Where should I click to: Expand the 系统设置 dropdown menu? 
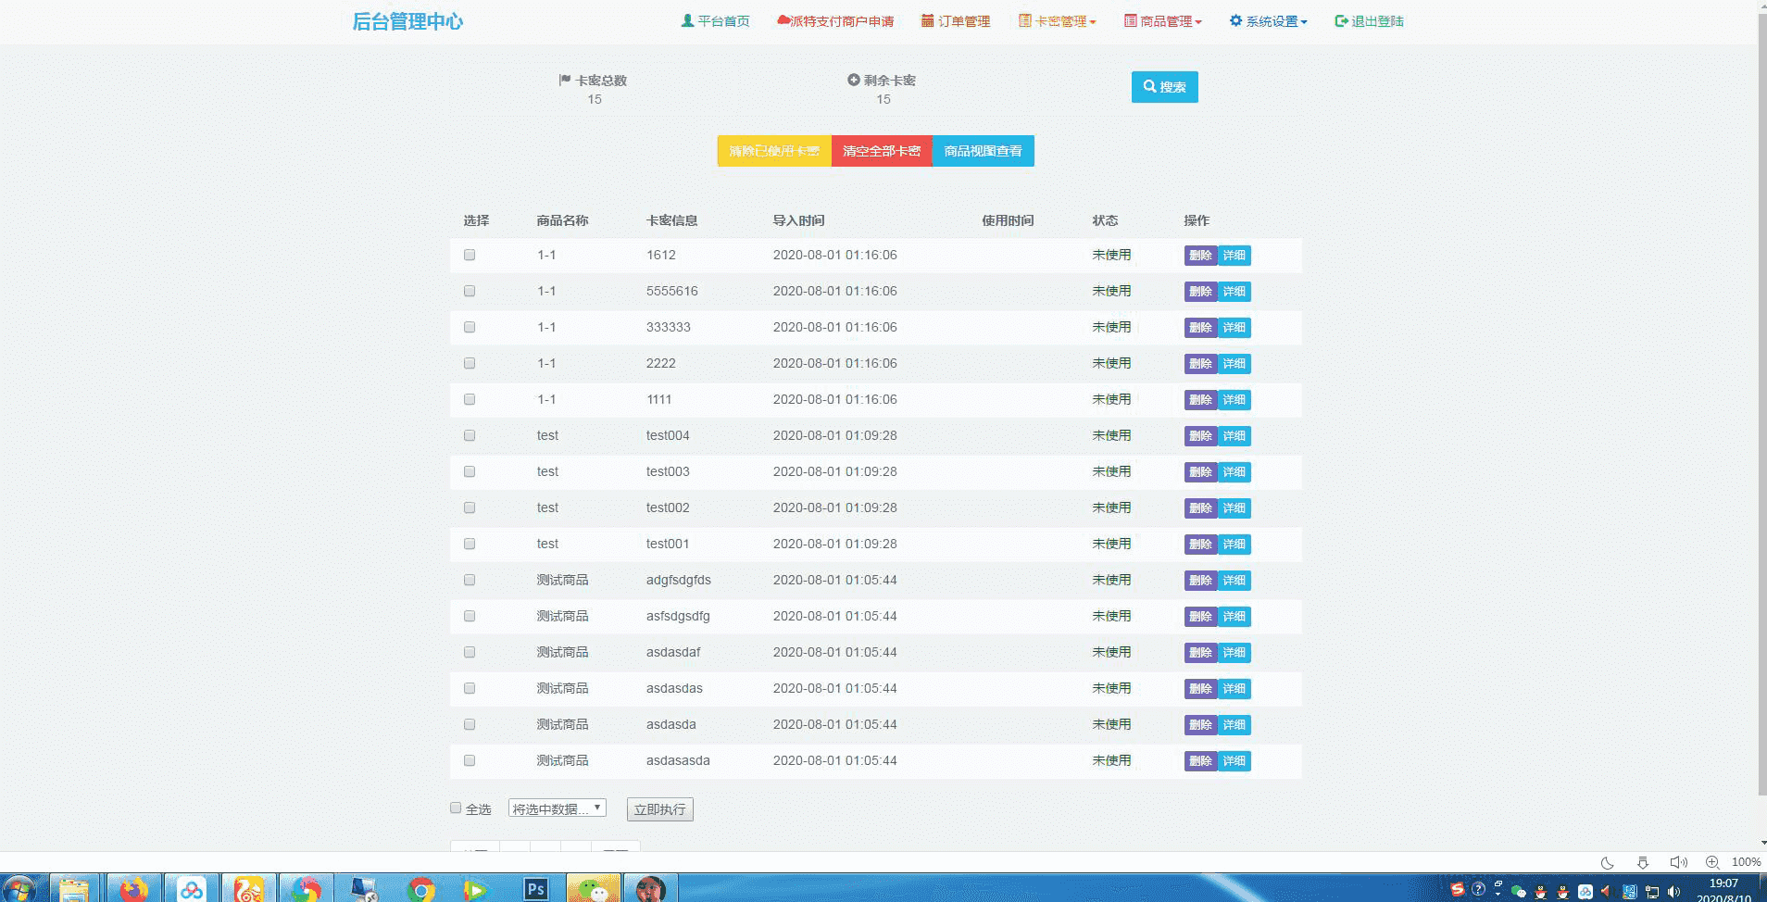click(1268, 21)
